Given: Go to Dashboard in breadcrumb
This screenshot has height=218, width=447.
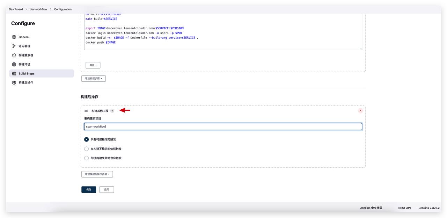Looking at the screenshot, I should coord(16,9).
